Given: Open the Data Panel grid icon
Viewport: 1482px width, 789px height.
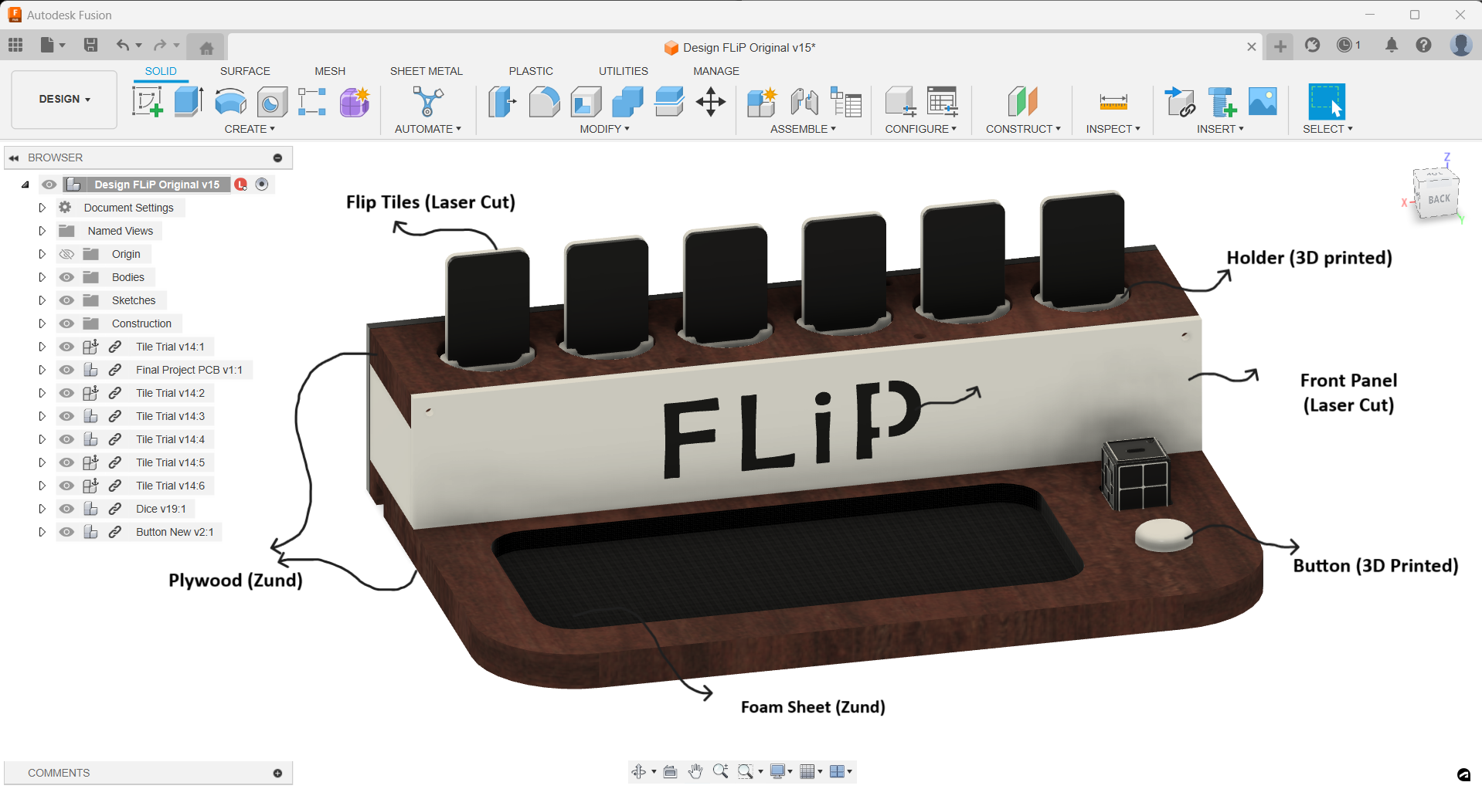Looking at the screenshot, I should point(15,45).
